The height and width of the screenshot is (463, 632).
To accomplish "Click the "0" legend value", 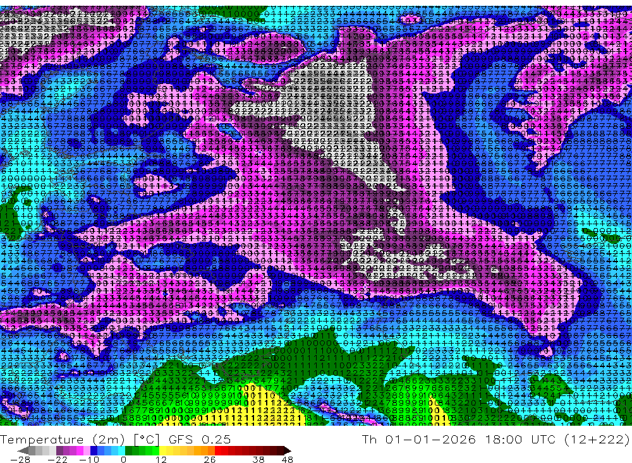I will [124, 459].
